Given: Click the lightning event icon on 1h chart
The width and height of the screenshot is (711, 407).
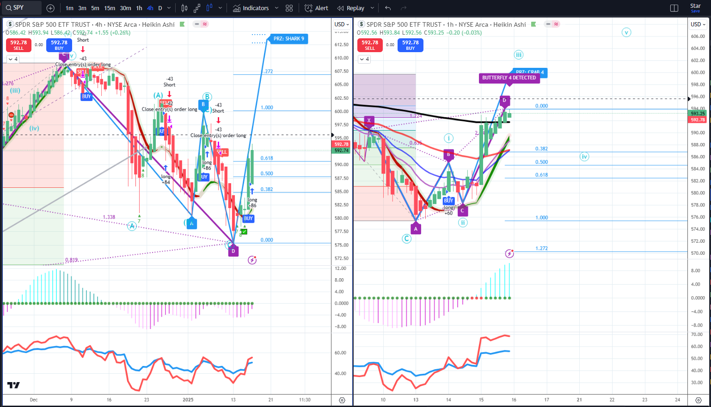Looking at the screenshot, I should click(509, 253).
